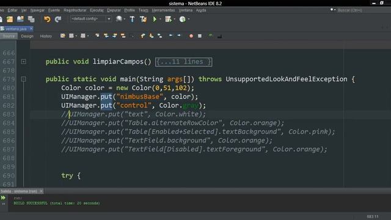Open the Depurar menu
Viewport: 391px width, 220px height.
(x=114, y=10)
